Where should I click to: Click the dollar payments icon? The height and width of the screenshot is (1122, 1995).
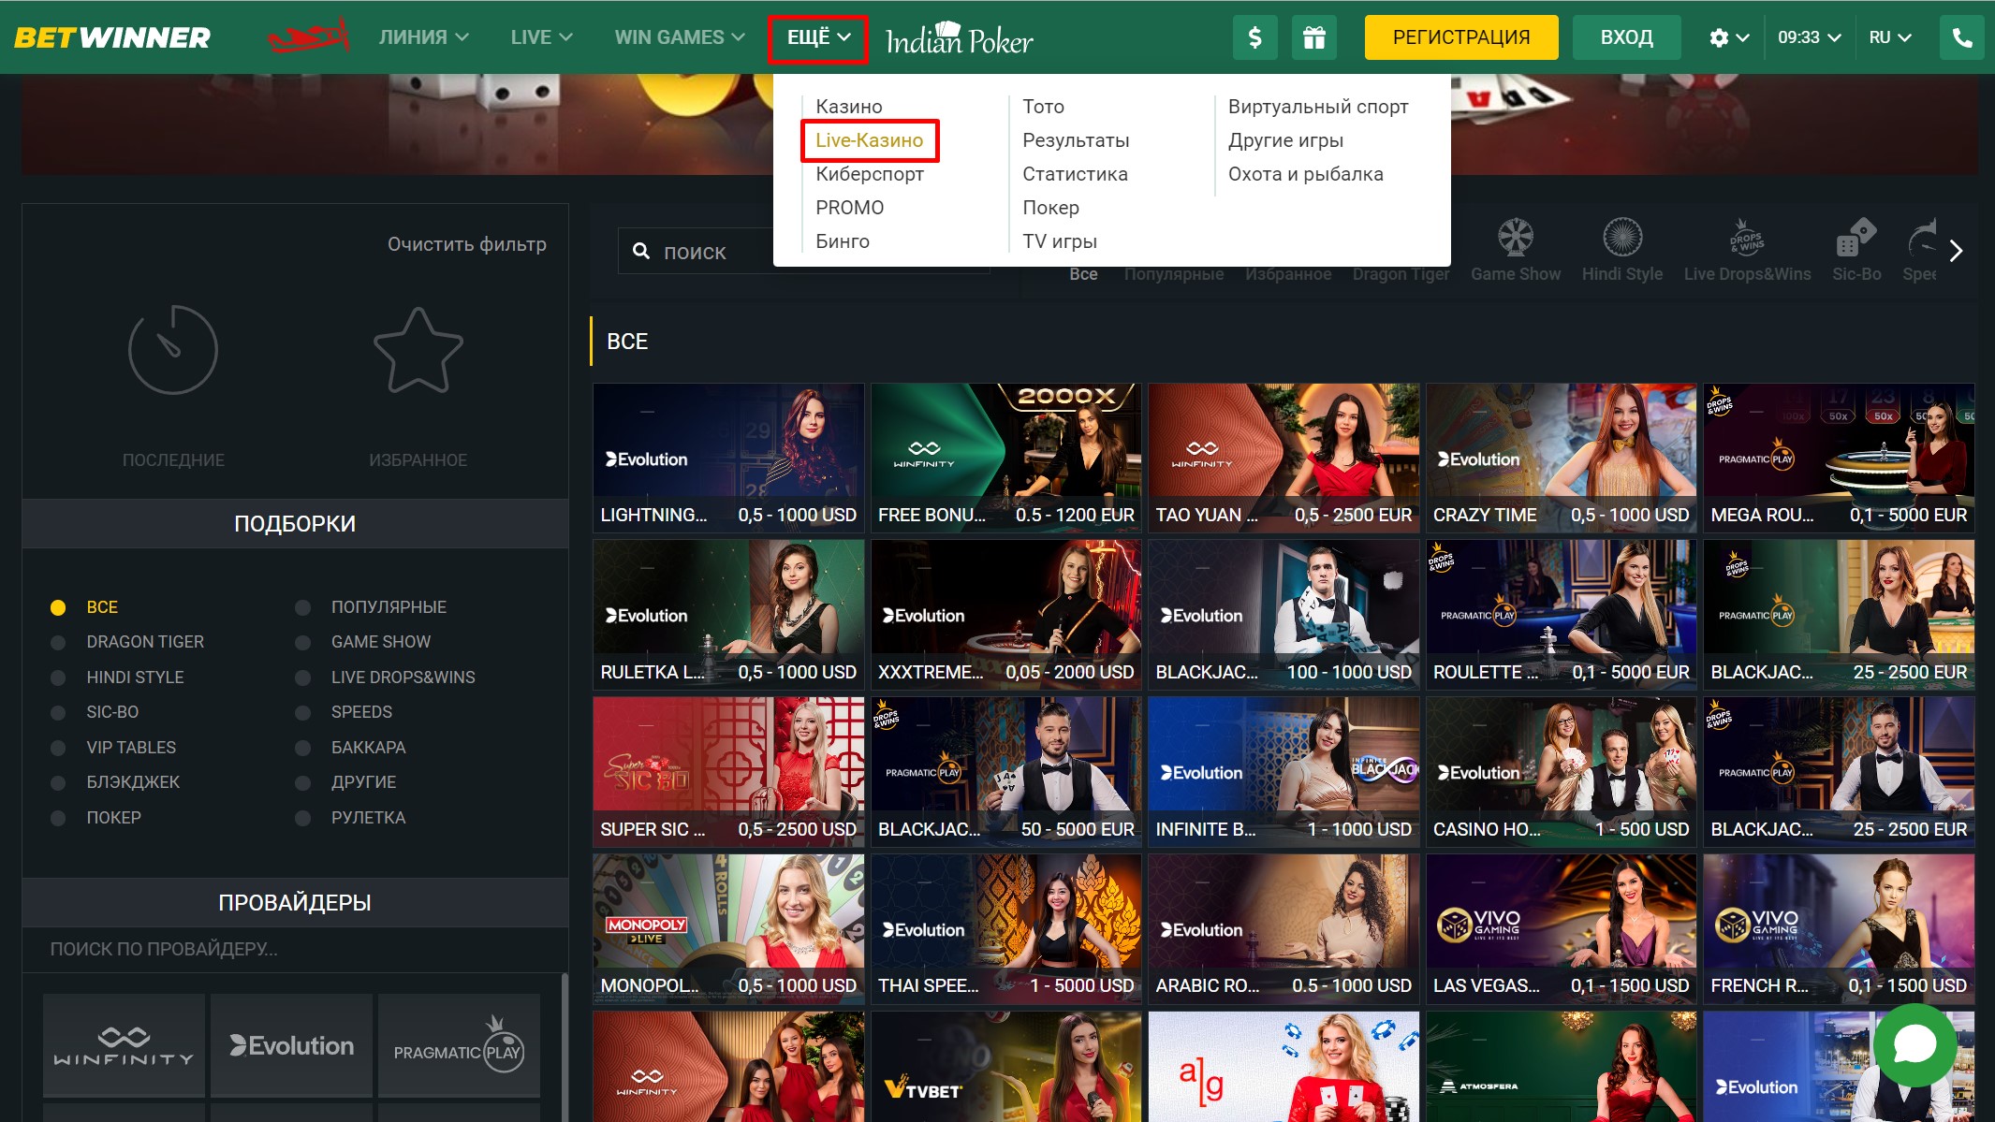pyautogui.click(x=1254, y=37)
